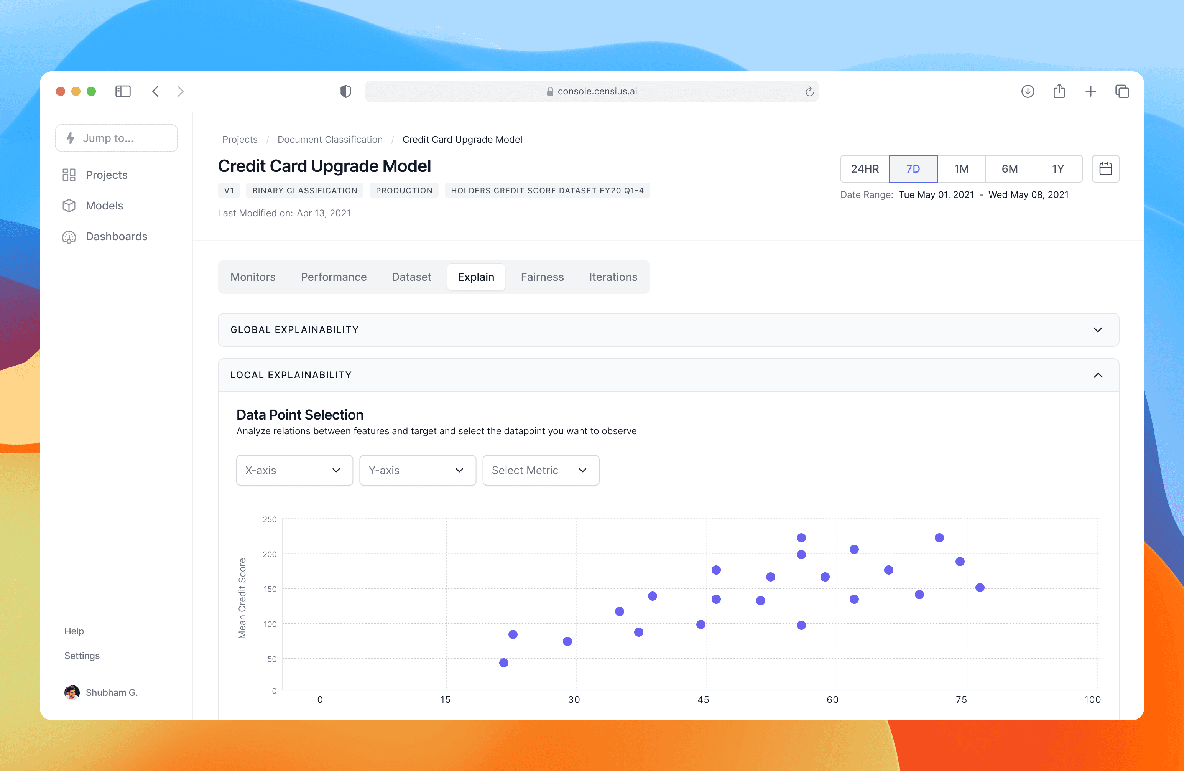This screenshot has width=1184, height=771.
Task: Click the address bar console.censius.ai
Action: pos(592,91)
